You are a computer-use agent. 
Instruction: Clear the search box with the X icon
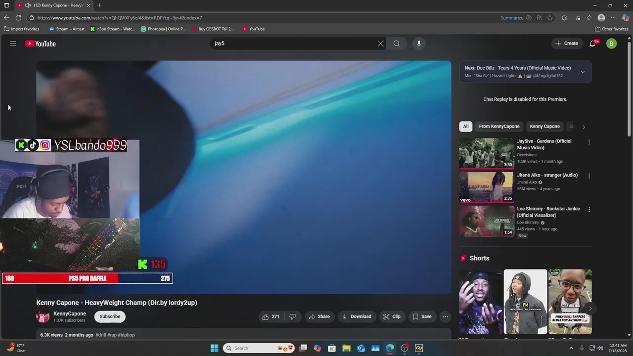(x=381, y=44)
